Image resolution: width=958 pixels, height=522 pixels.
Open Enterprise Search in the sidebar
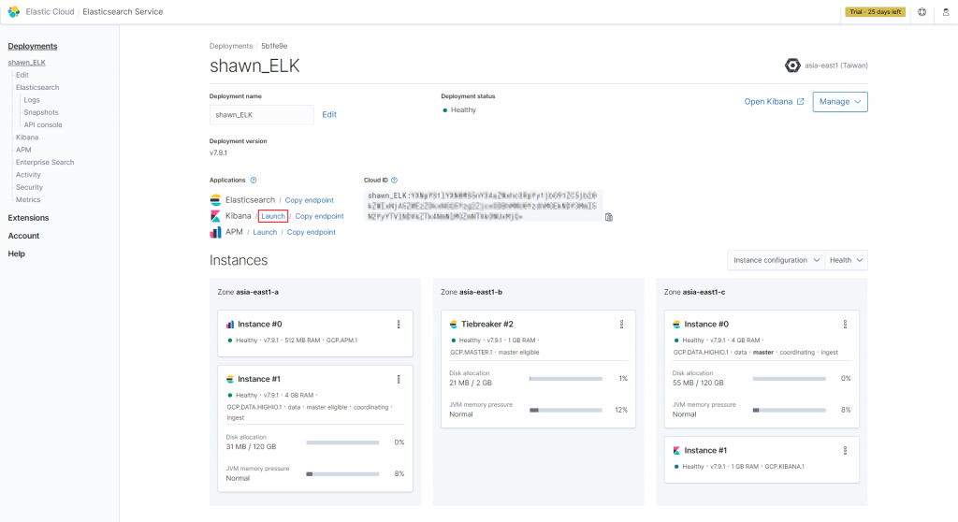(45, 163)
